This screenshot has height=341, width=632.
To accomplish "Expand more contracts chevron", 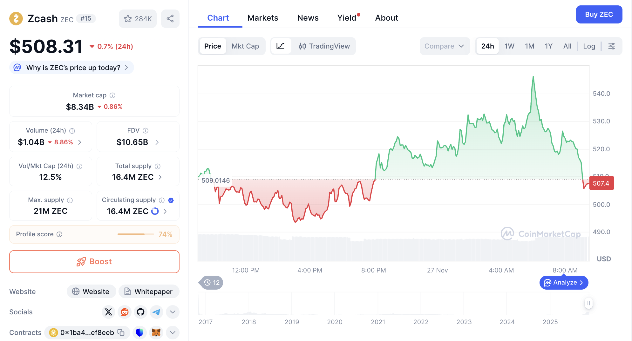I will (173, 332).
